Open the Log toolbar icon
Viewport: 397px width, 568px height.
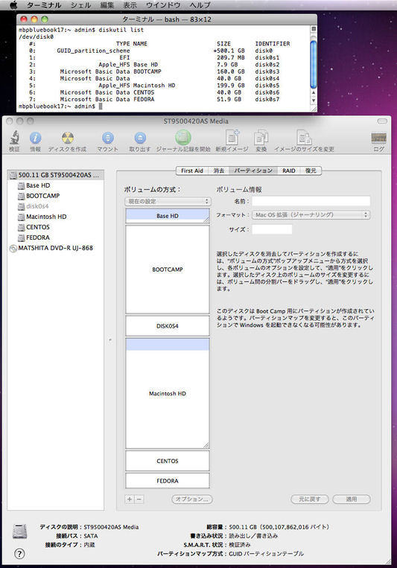tap(379, 138)
